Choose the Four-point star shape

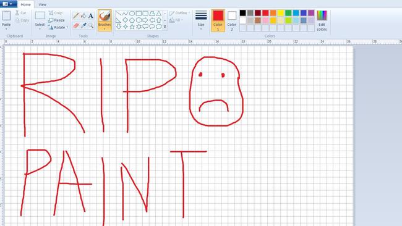click(125, 27)
